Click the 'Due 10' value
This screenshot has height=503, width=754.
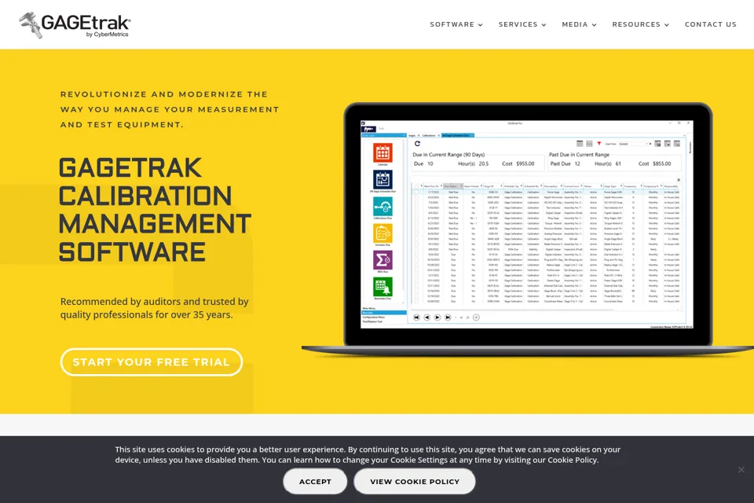(423, 163)
